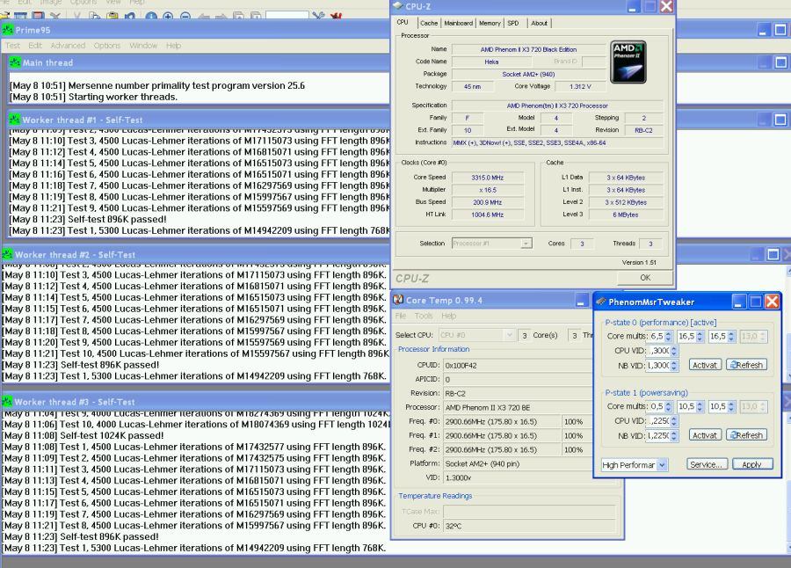Click Apply button in PhenomMsrTweaker
Viewport: 791px width, 568px height.
pos(751,464)
